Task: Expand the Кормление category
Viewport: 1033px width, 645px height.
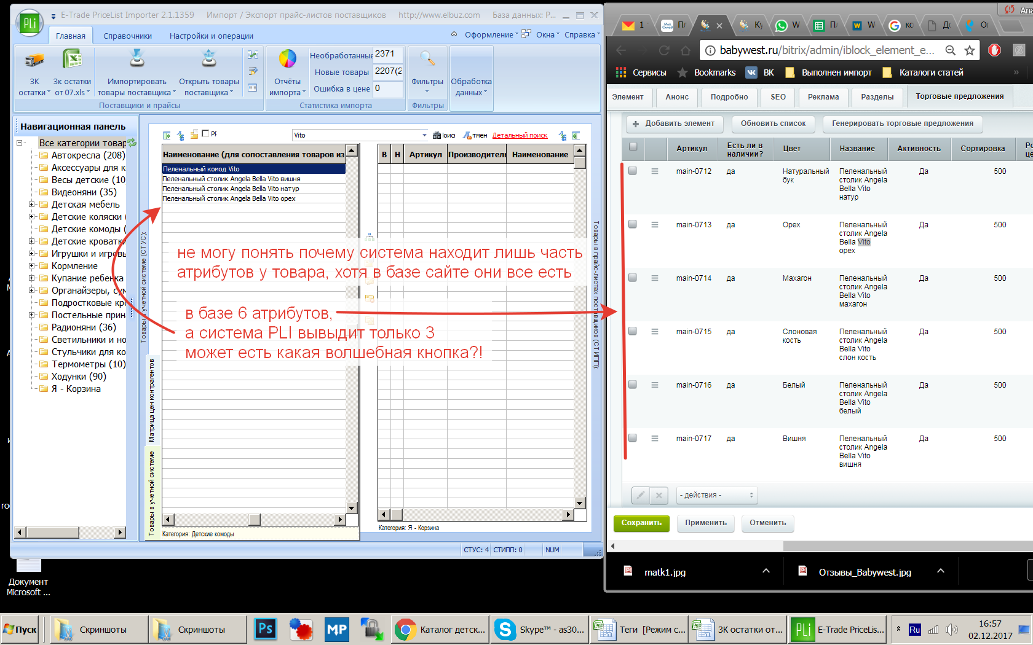Action: pyautogui.click(x=32, y=266)
